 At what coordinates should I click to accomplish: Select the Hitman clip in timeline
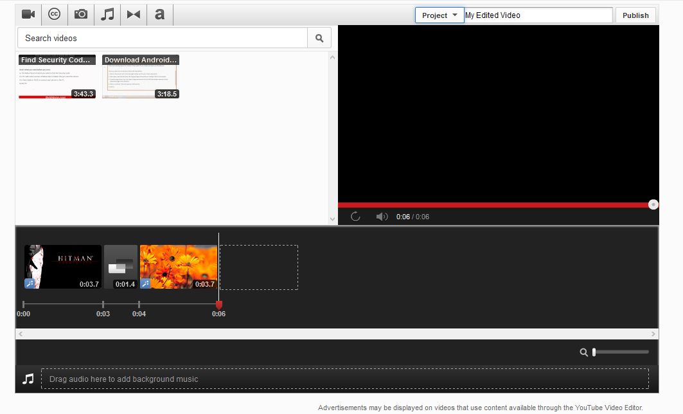[63, 267]
